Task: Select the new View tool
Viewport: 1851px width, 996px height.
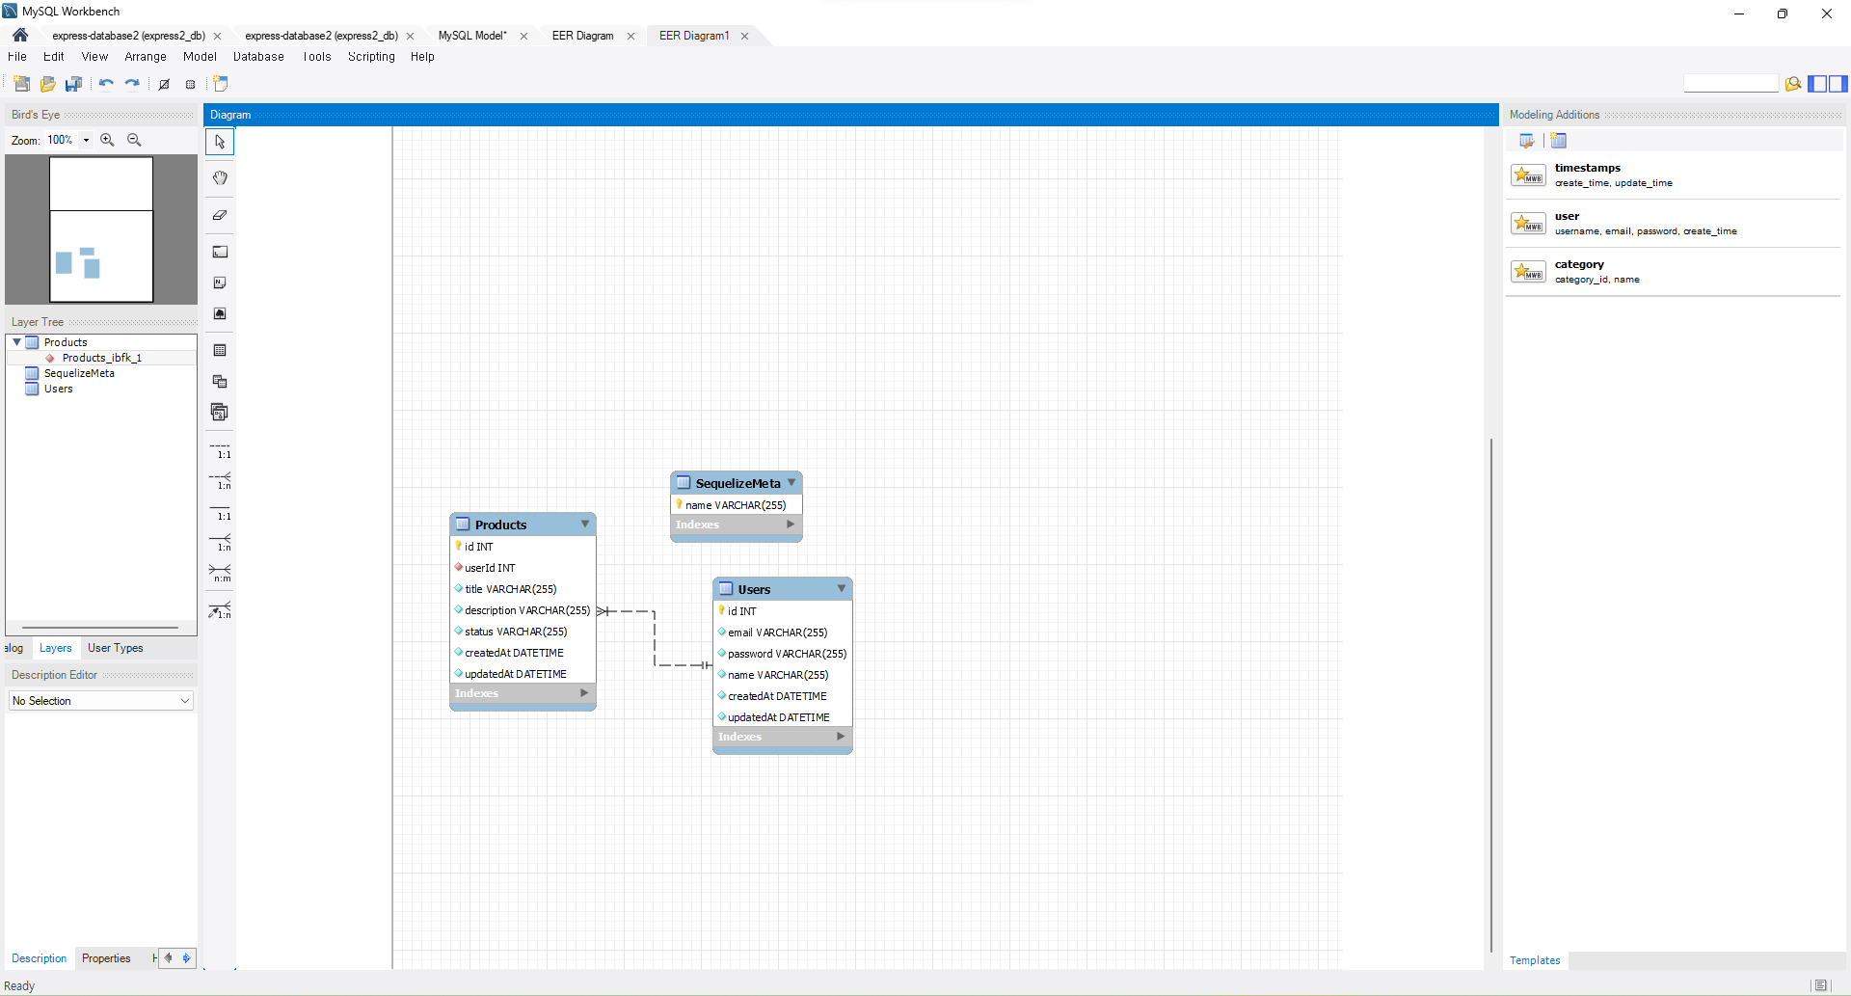Action: coord(220,381)
